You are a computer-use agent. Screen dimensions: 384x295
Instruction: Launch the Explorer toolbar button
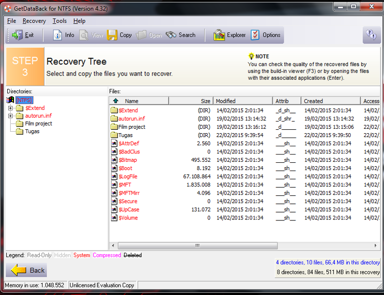click(x=229, y=35)
